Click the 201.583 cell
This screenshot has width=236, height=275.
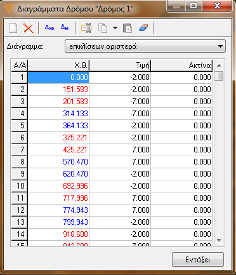(x=58, y=102)
